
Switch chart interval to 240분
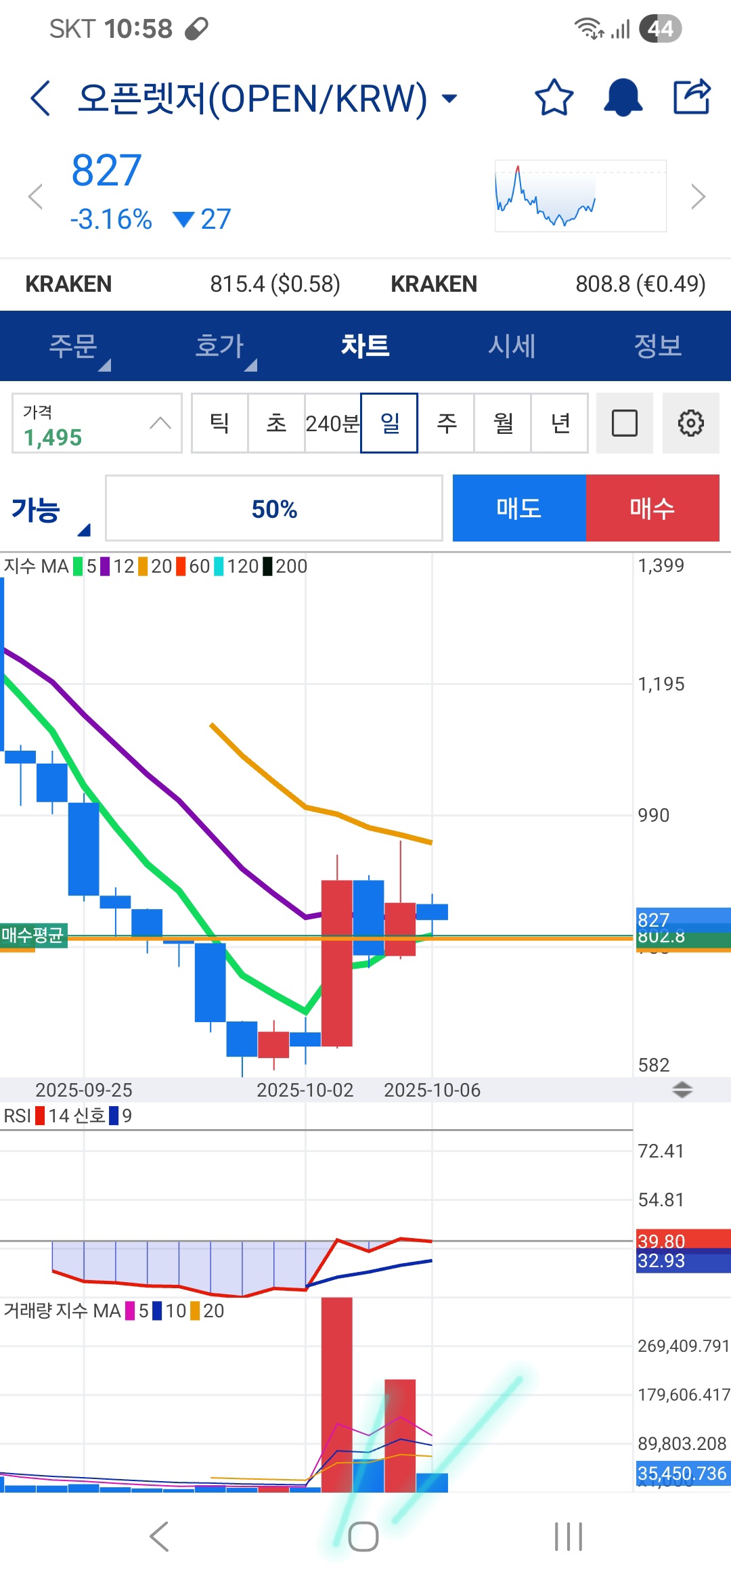pyautogui.click(x=332, y=423)
